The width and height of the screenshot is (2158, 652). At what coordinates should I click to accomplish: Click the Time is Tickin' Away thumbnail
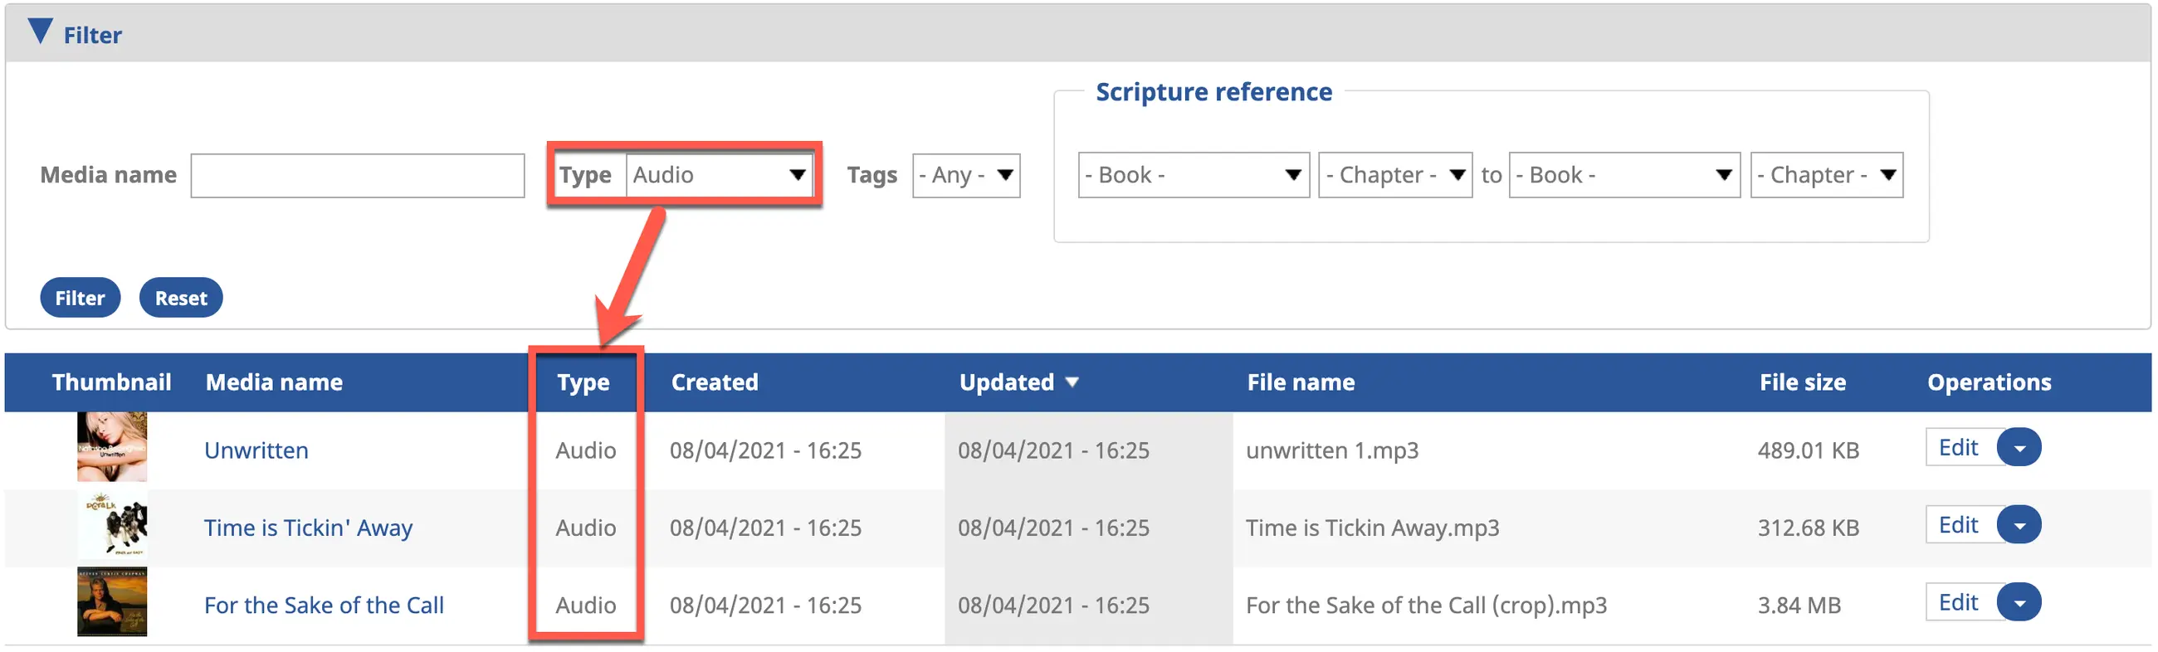click(x=111, y=525)
